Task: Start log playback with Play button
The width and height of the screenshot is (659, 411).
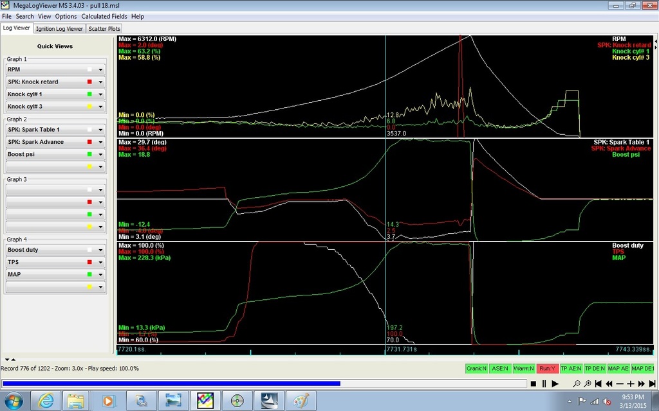Action: pos(555,384)
